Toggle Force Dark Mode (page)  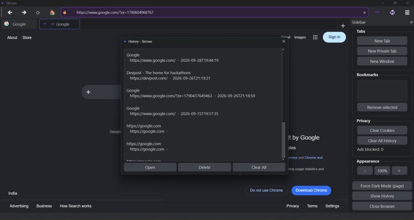[382, 186]
